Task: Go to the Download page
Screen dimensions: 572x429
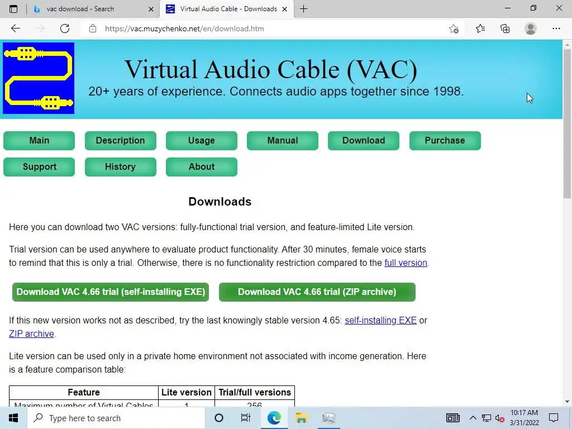Action: [x=363, y=140]
